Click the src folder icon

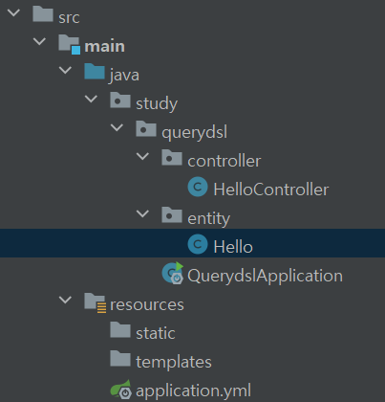43,14
